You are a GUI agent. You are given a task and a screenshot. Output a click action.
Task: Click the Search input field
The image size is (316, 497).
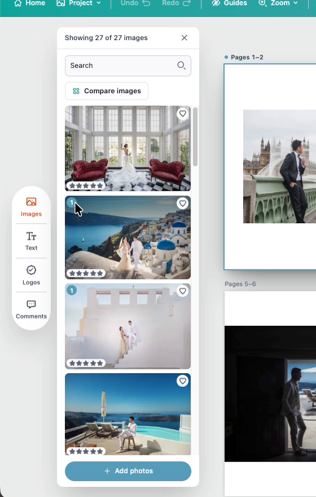click(128, 66)
